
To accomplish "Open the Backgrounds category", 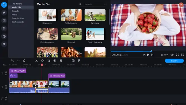I will (18, 22).
